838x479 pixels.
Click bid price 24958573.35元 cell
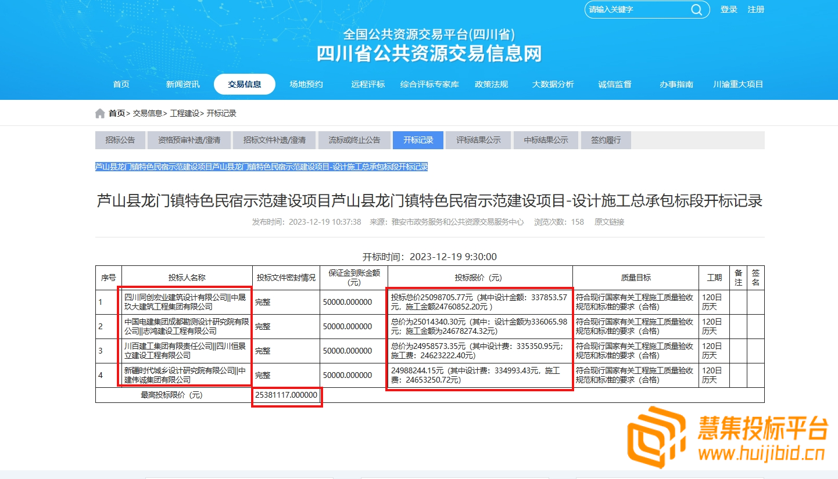480,351
